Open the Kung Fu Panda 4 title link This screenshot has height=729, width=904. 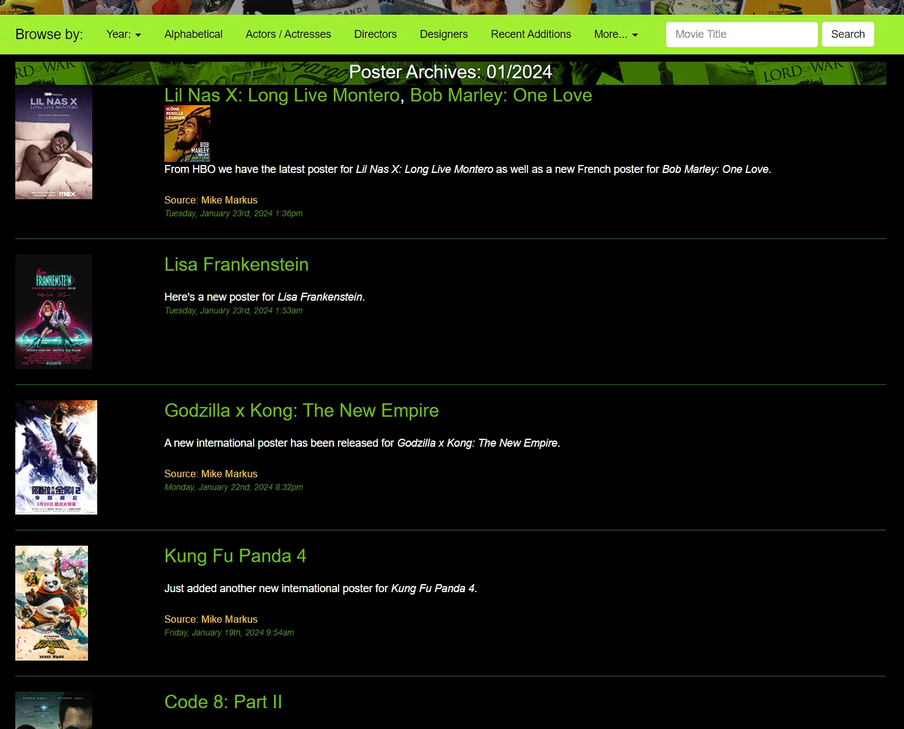coord(235,556)
